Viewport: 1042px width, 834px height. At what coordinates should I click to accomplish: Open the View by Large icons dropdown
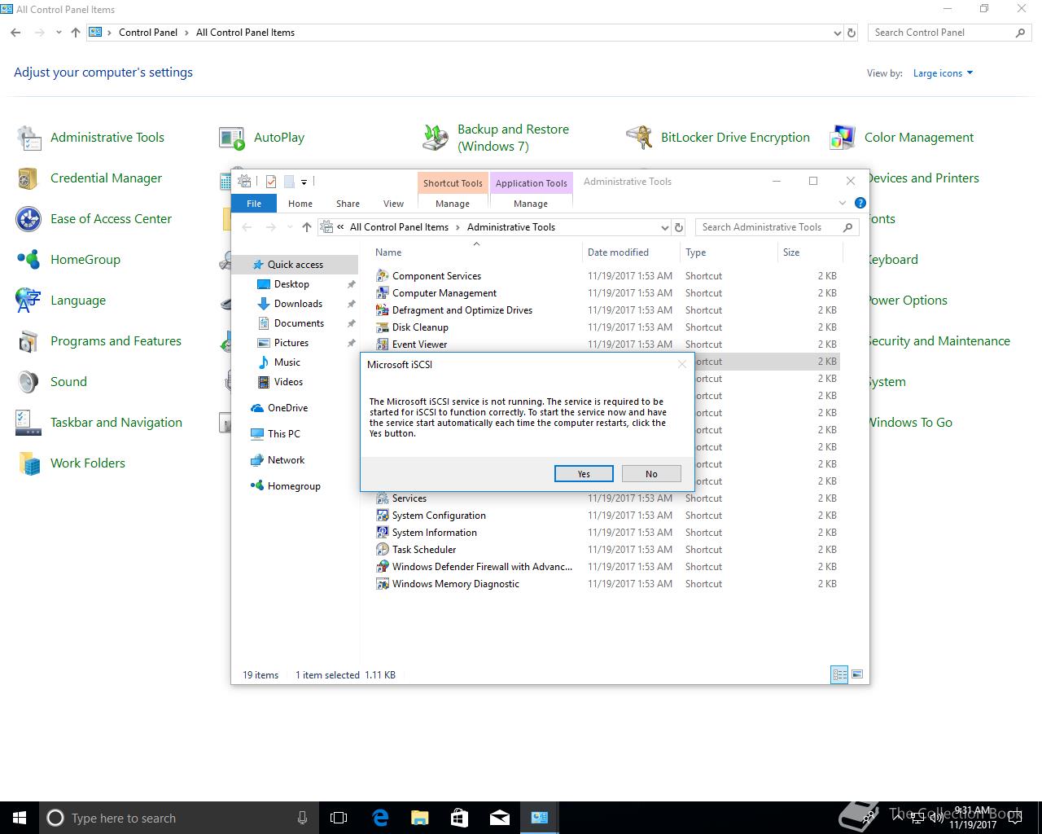point(943,73)
